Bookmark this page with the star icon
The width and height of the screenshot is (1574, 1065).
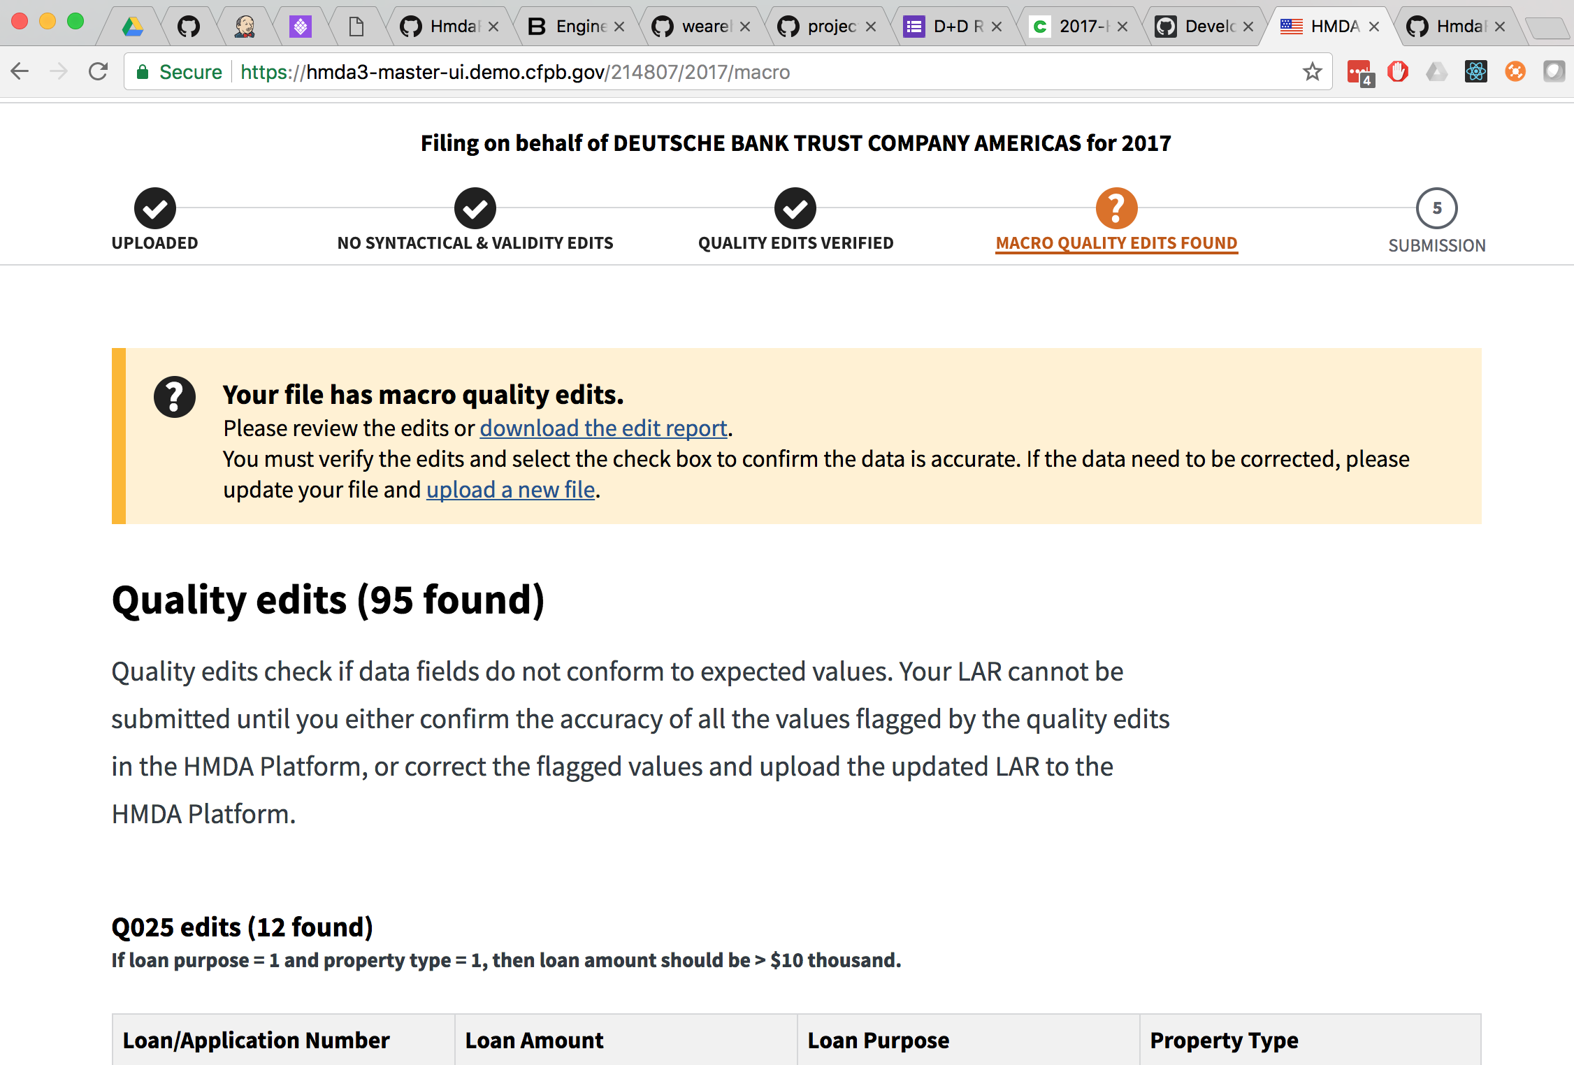pyautogui.click(x=1313, y=71)
